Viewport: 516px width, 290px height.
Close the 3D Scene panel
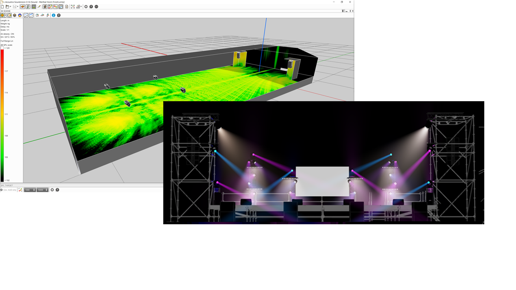pos(353,11)
